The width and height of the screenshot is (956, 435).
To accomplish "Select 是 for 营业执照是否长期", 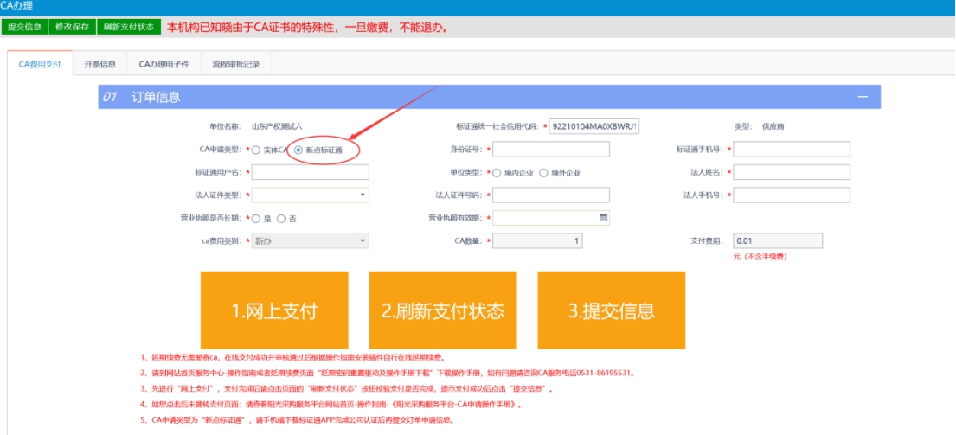I will tap(256, 219).
